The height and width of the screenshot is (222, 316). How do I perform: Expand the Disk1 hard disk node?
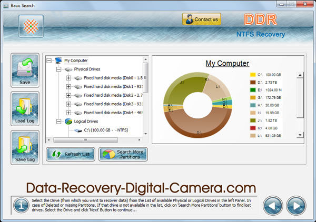(x=68, y=87)
